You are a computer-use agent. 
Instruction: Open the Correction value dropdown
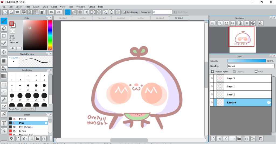tap(170, 12)
